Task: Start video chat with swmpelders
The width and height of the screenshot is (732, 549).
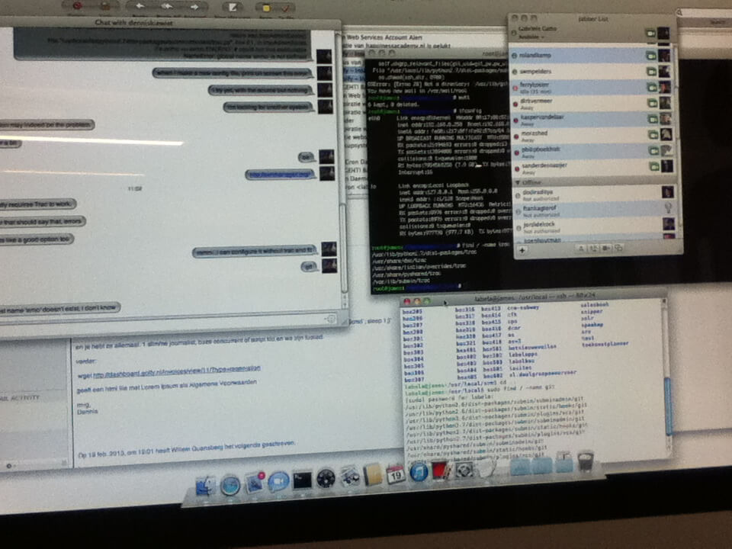Action: (651, 71)
